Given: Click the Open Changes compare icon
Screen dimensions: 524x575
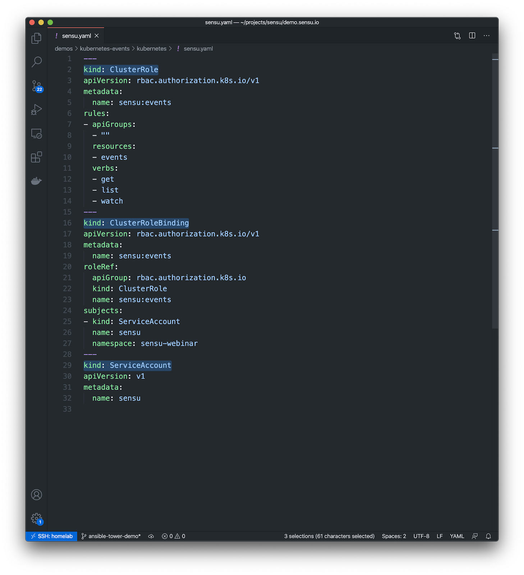Looking at the screenshot, I should 457,36.
